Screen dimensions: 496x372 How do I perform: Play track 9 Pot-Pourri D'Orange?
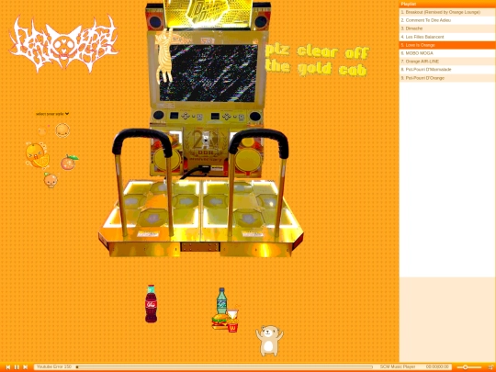click(447, 78)
